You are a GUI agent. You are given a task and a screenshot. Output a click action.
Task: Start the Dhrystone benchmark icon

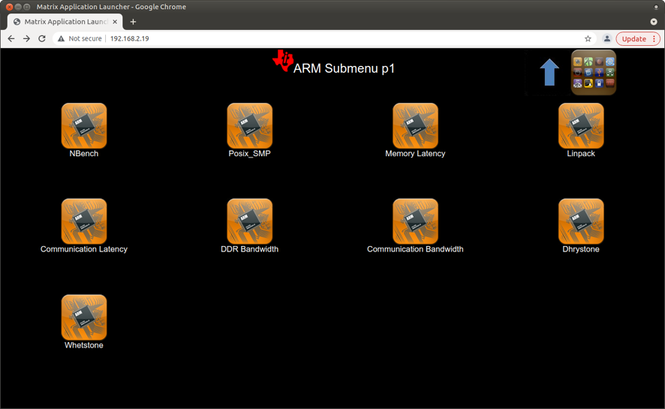(581, 221)
